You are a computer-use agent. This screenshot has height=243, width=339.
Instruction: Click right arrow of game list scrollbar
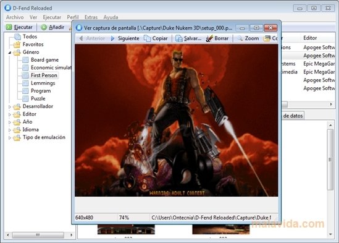[x=331, y=104]
